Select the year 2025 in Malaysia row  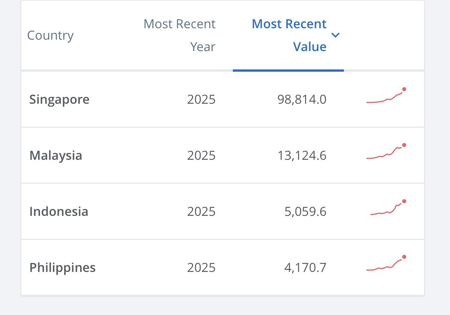pos(201,156)
